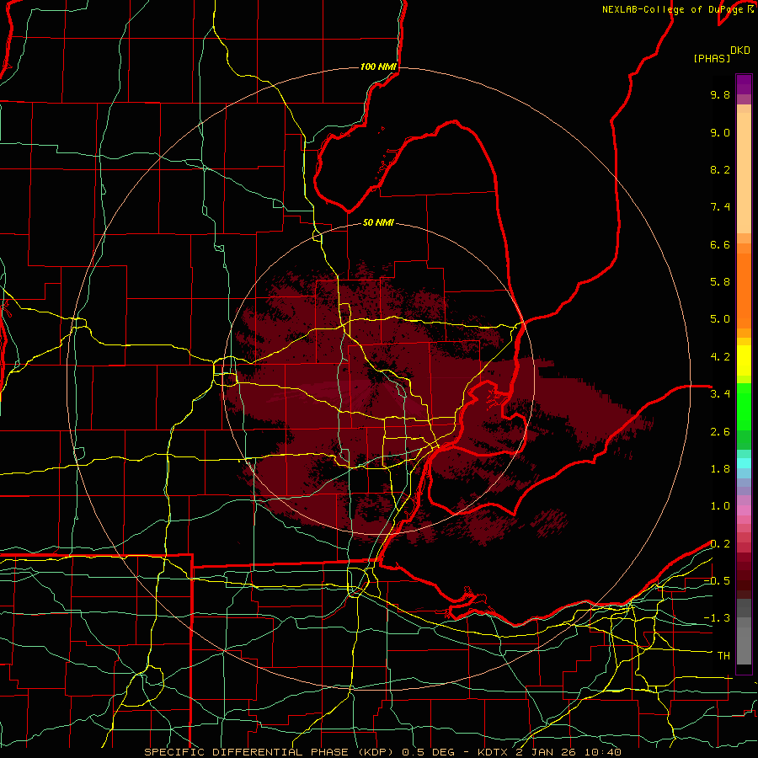Click the 9.0 scale value
This screenshot has width=758, height=758.
pos(720,132)
